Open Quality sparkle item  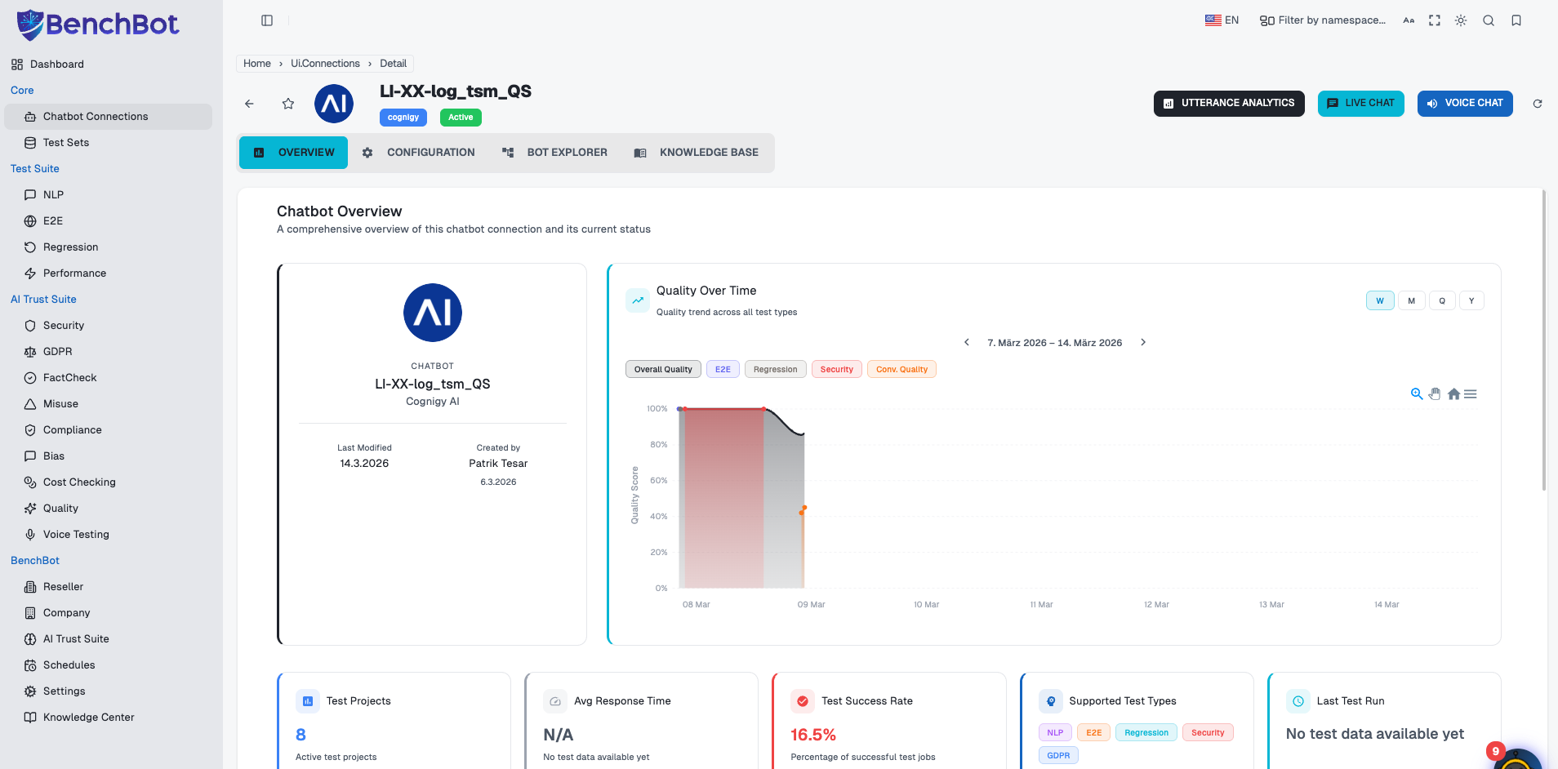[108, 509]
